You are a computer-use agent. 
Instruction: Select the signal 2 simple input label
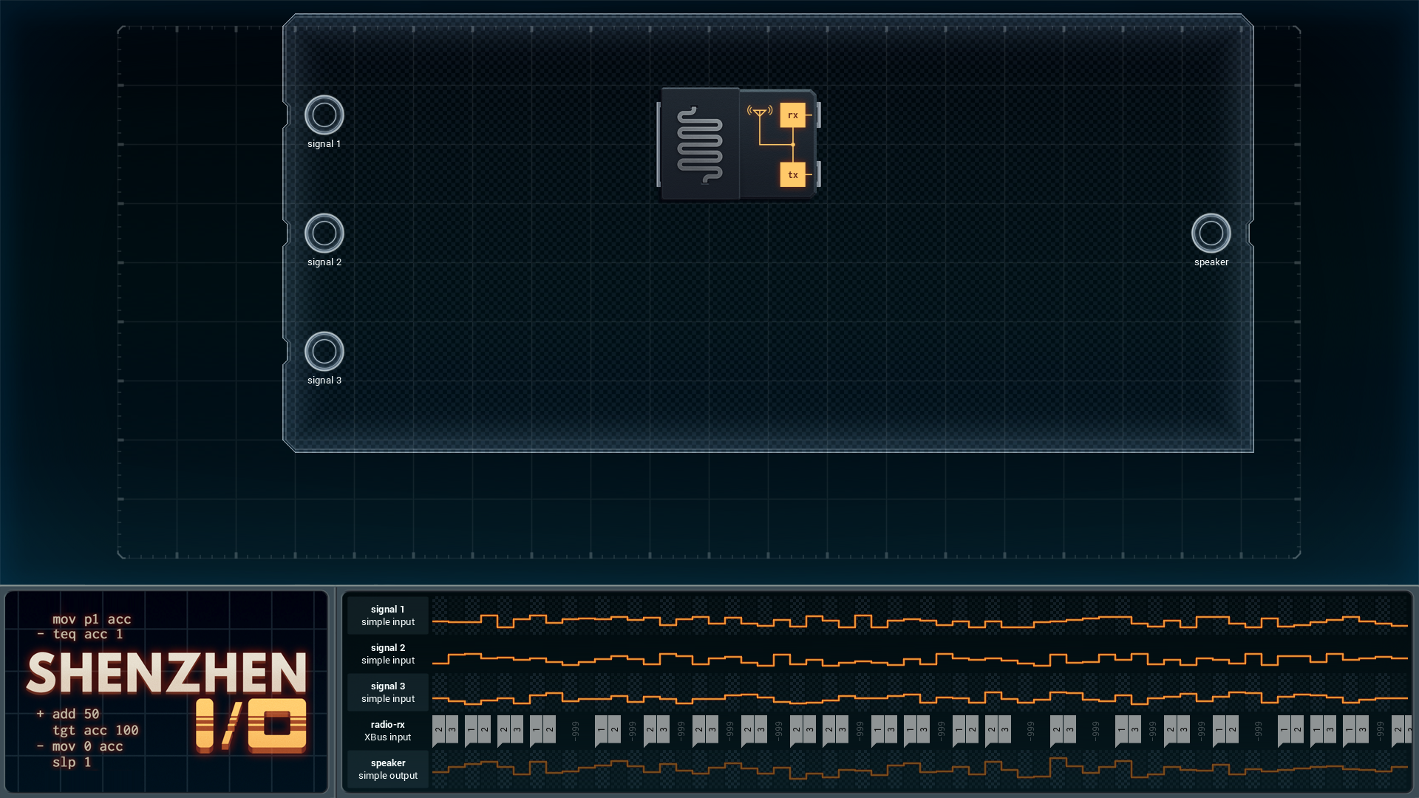[x=388, y=654]
